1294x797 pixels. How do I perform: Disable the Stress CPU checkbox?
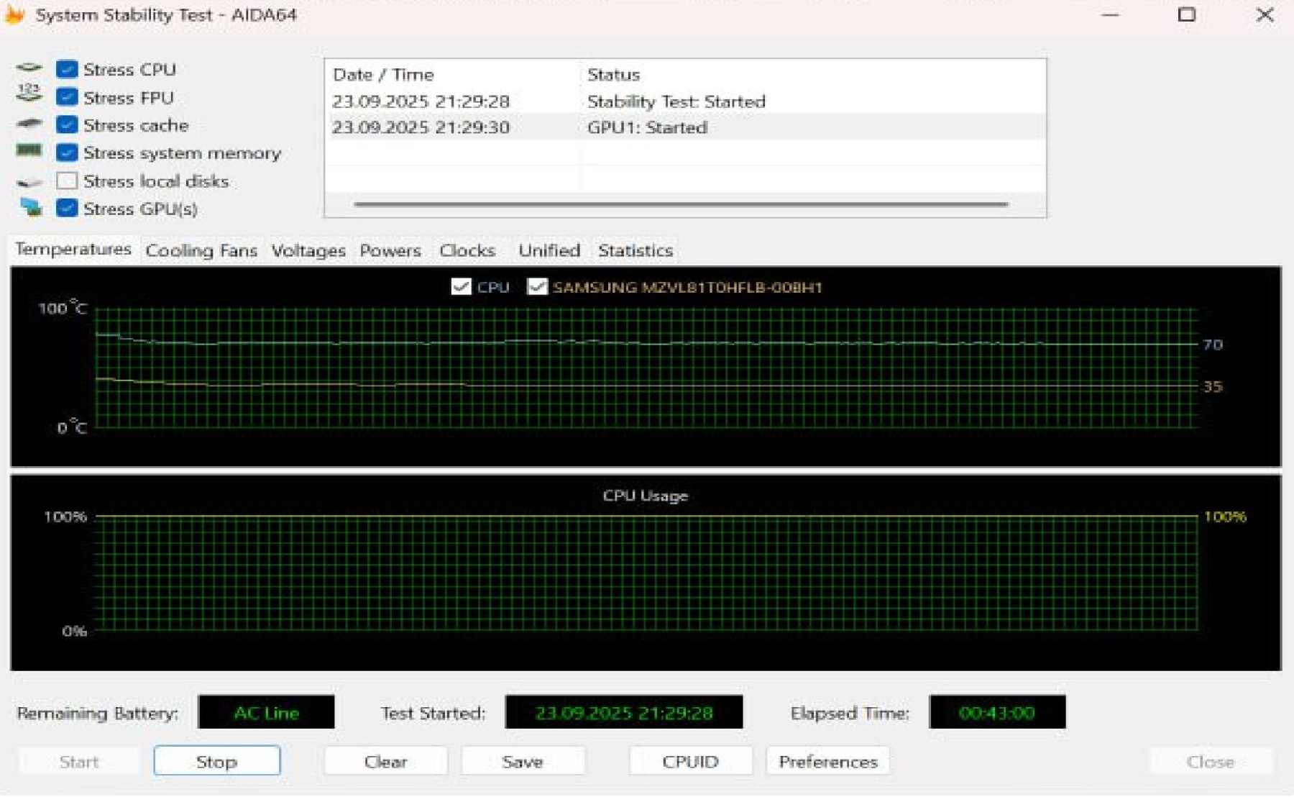click(x=67, y=69)
